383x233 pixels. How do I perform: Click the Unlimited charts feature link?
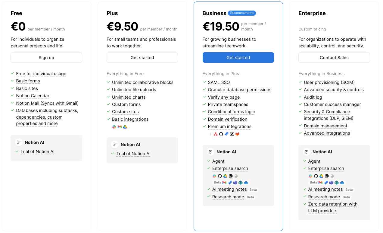tap(129, 97)
